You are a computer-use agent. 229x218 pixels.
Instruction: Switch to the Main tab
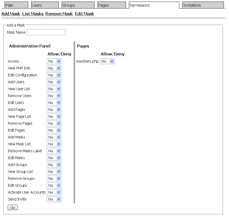click(16, 5)
